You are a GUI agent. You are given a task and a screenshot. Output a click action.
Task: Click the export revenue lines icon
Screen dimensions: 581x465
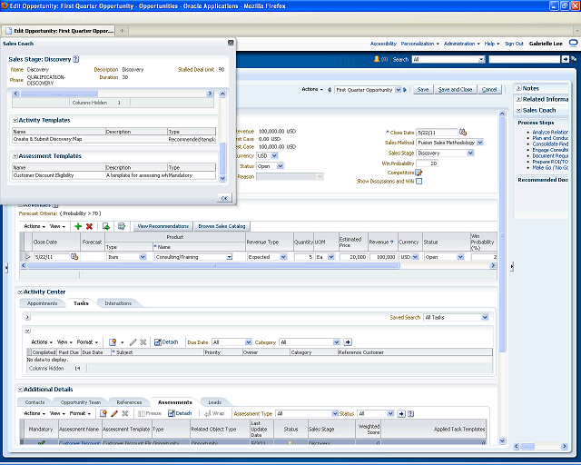pyautogui.click(x=106, y=226)
